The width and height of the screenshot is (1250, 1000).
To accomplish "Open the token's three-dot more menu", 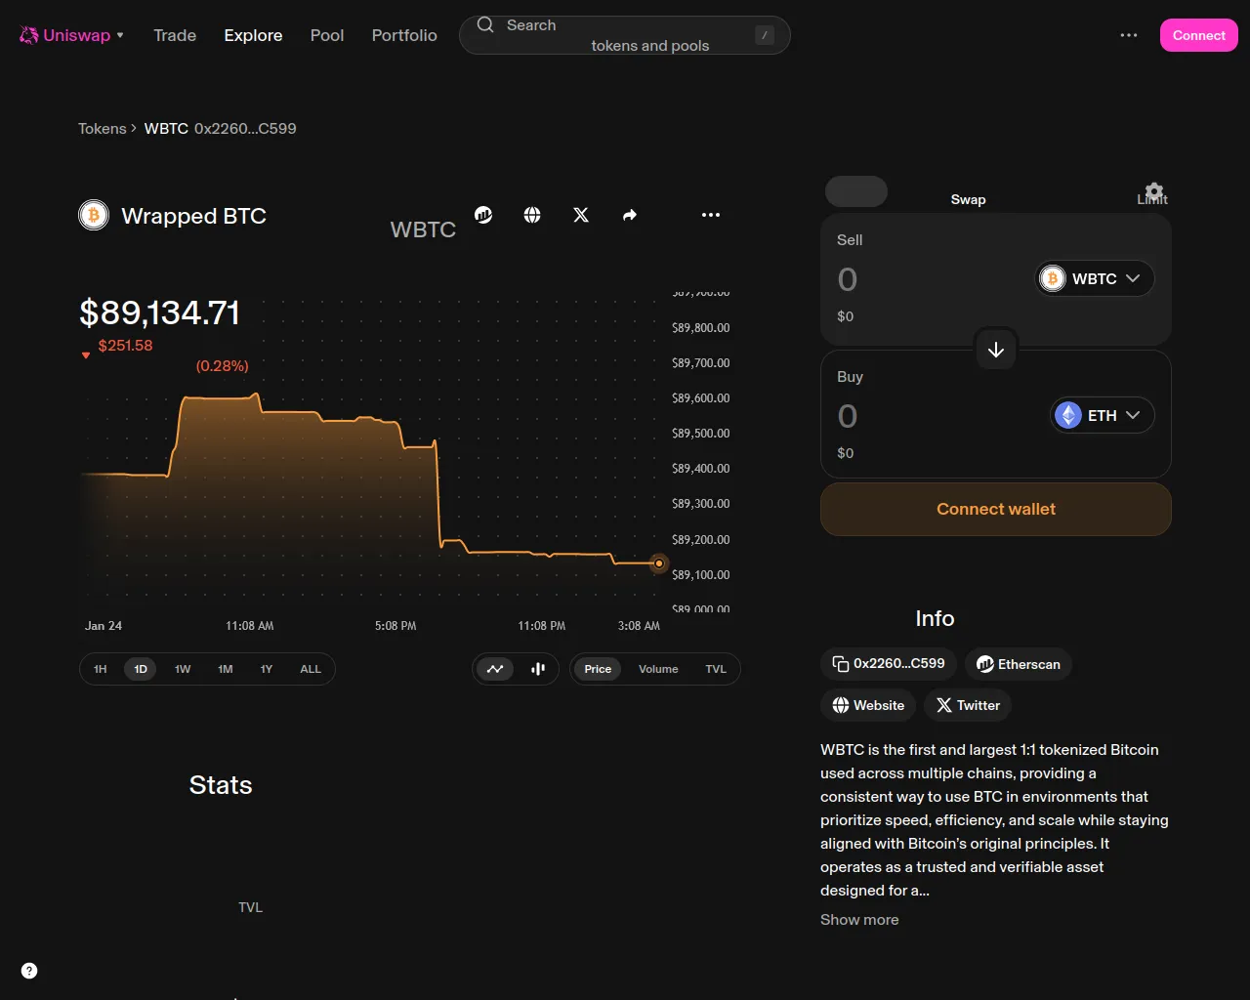I will [711, 215].
